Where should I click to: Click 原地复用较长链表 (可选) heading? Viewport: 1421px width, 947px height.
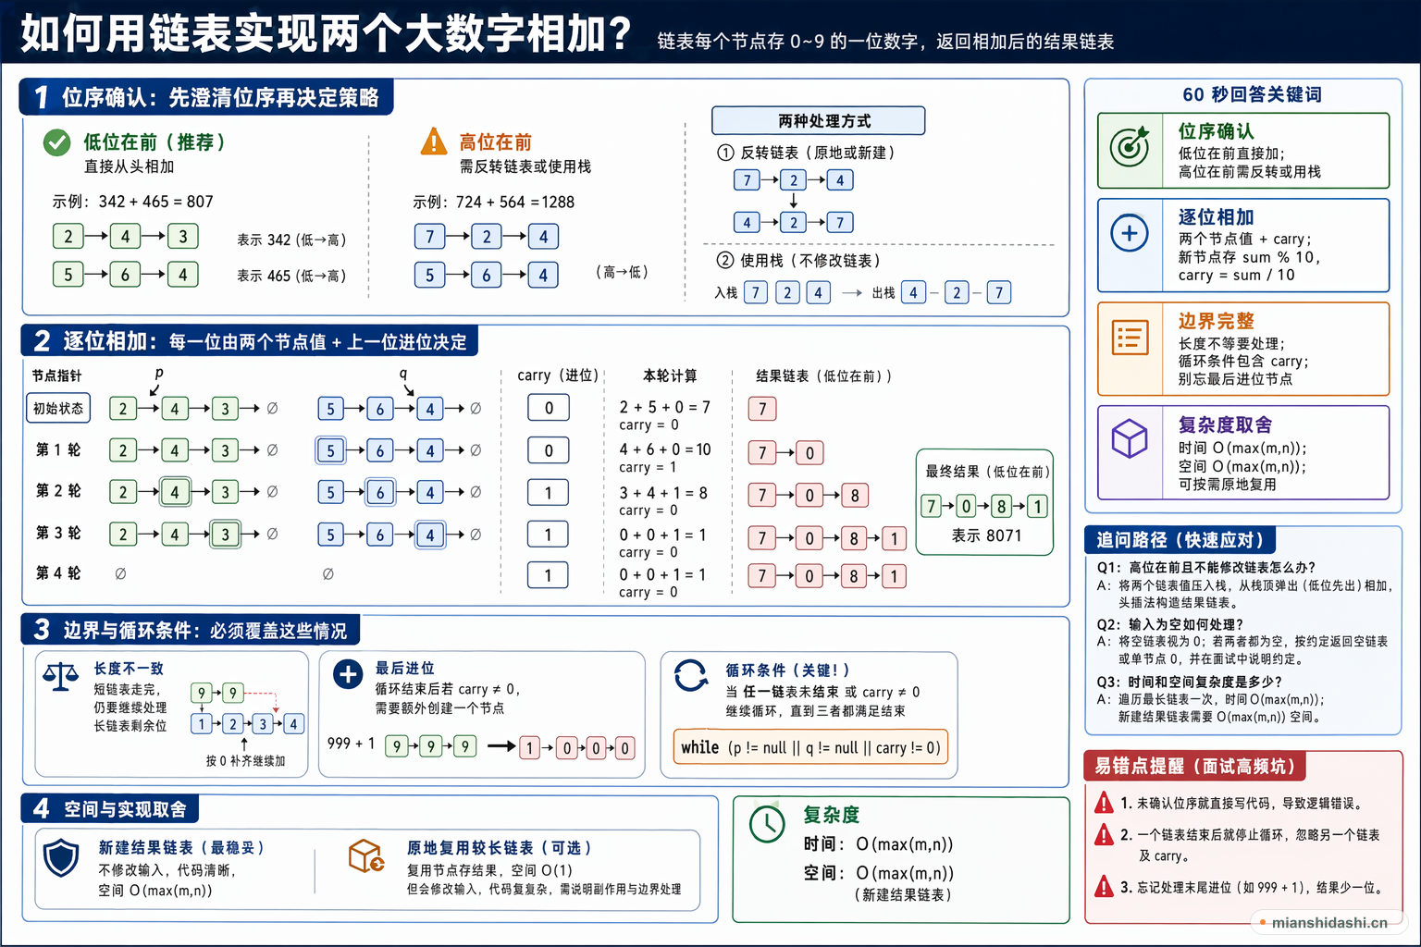point(500,848)
